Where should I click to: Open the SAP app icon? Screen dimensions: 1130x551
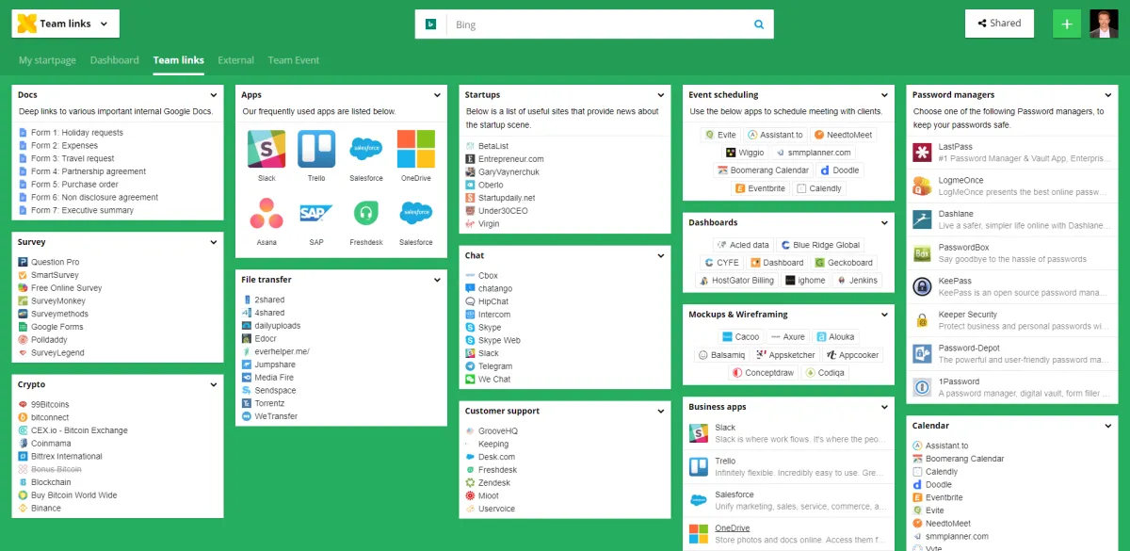pos(316,214)
